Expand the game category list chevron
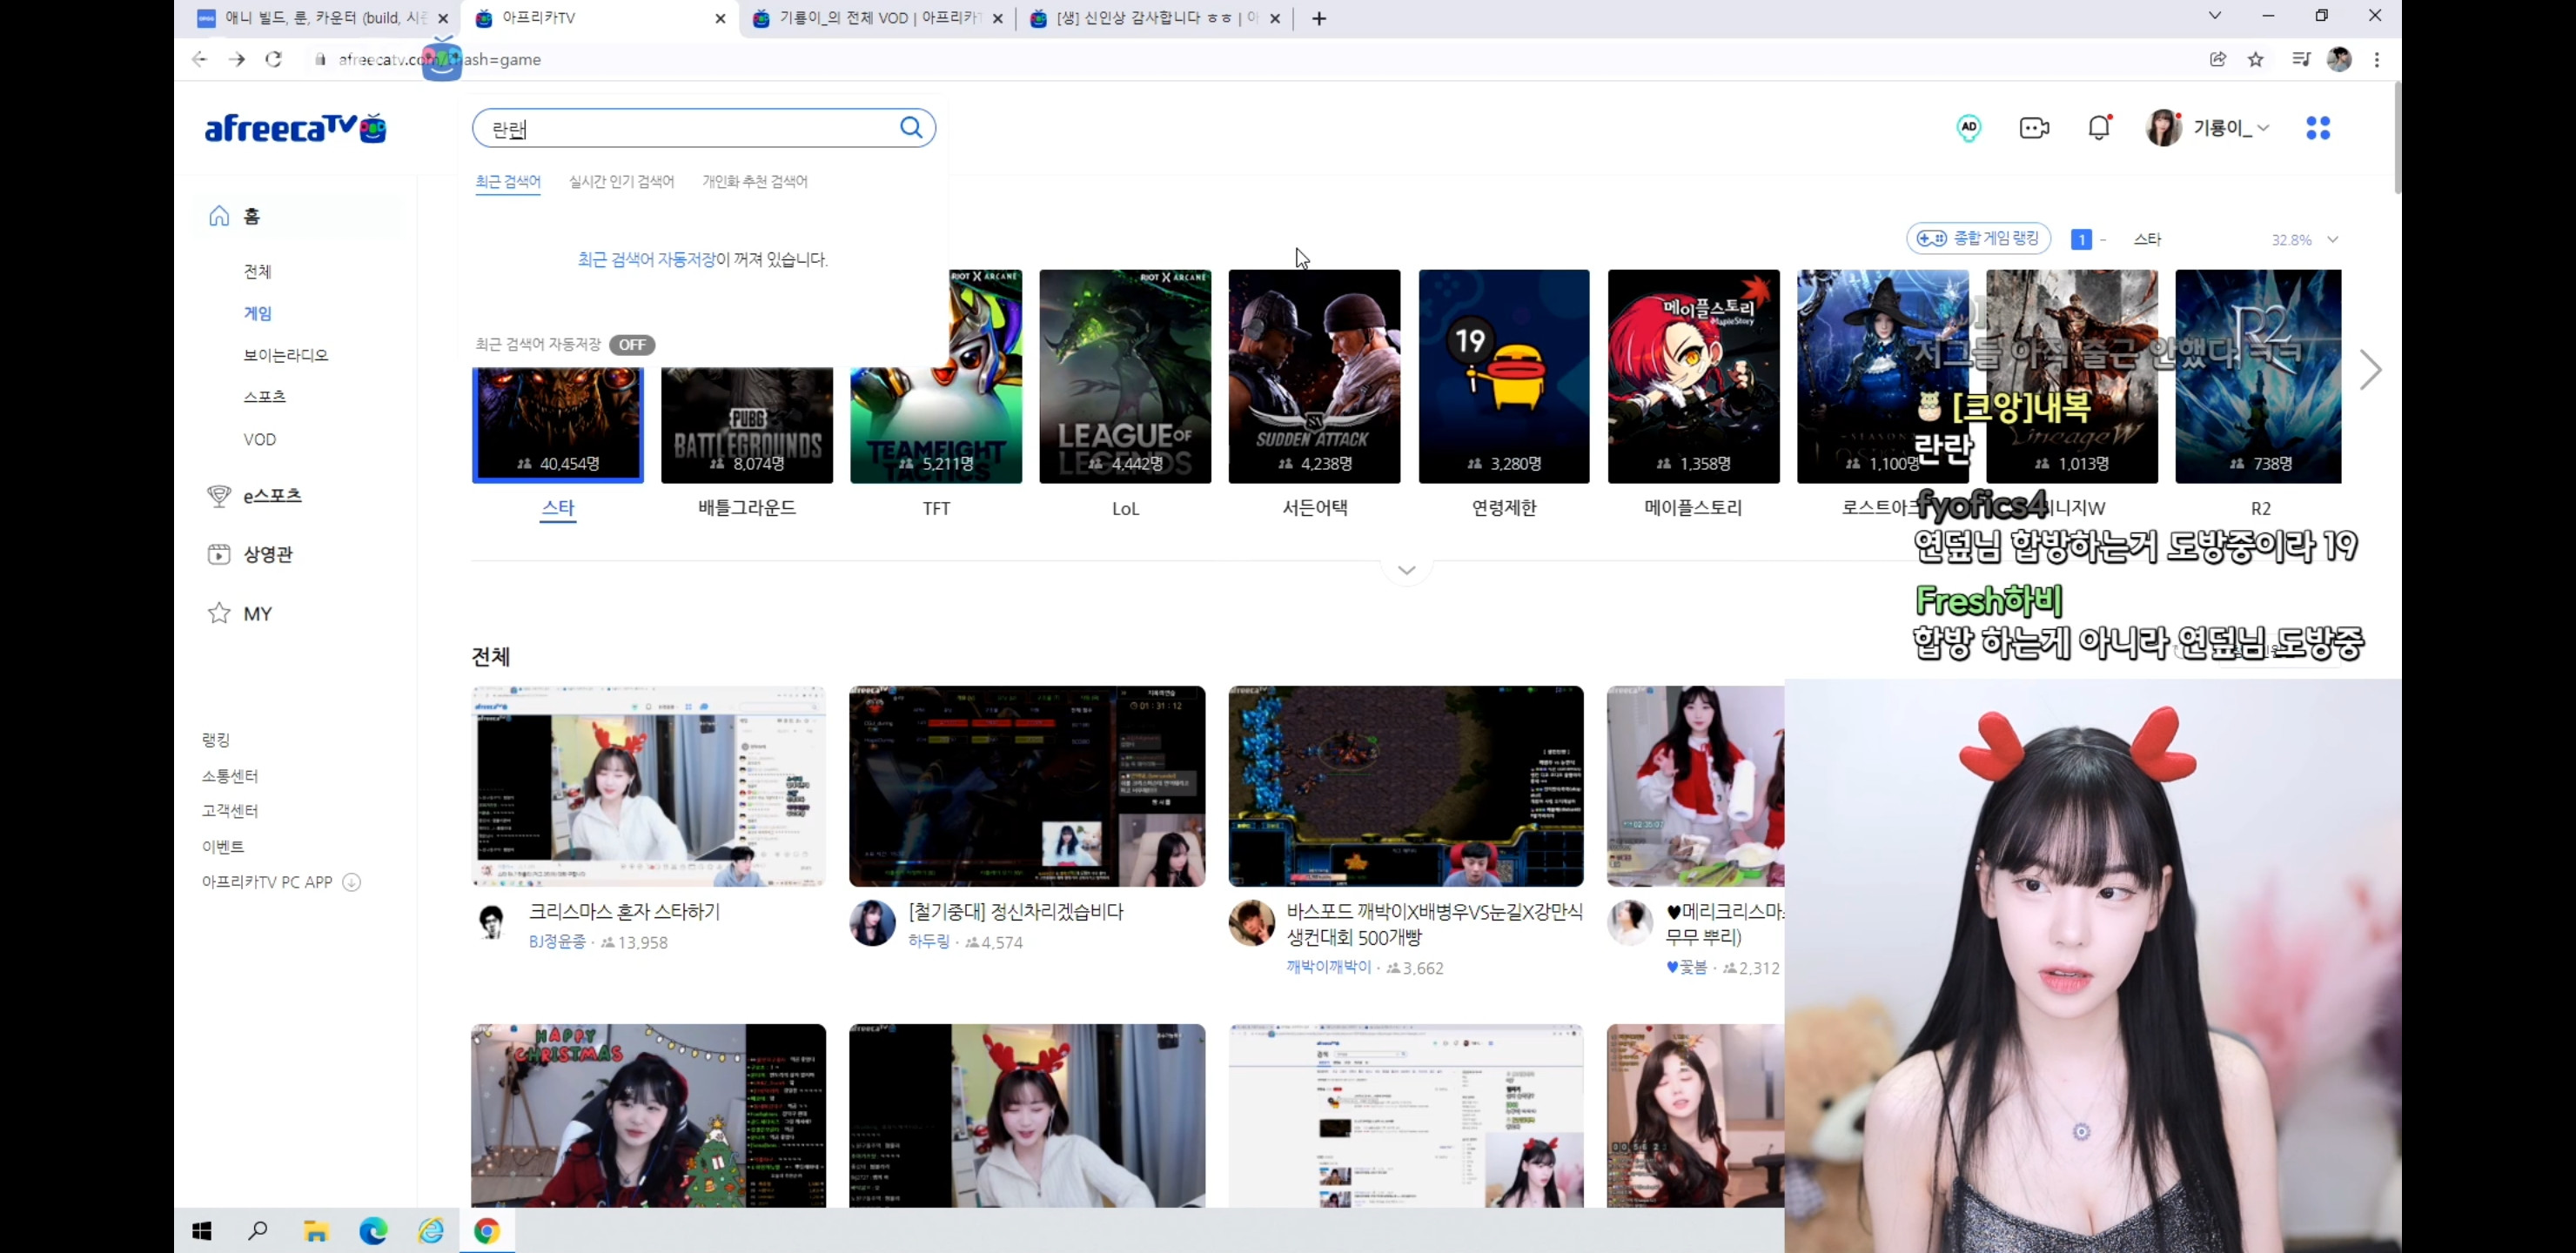Image resolution: width=2576 pixels, height=1253 pixels. [x=1406, y=570]
